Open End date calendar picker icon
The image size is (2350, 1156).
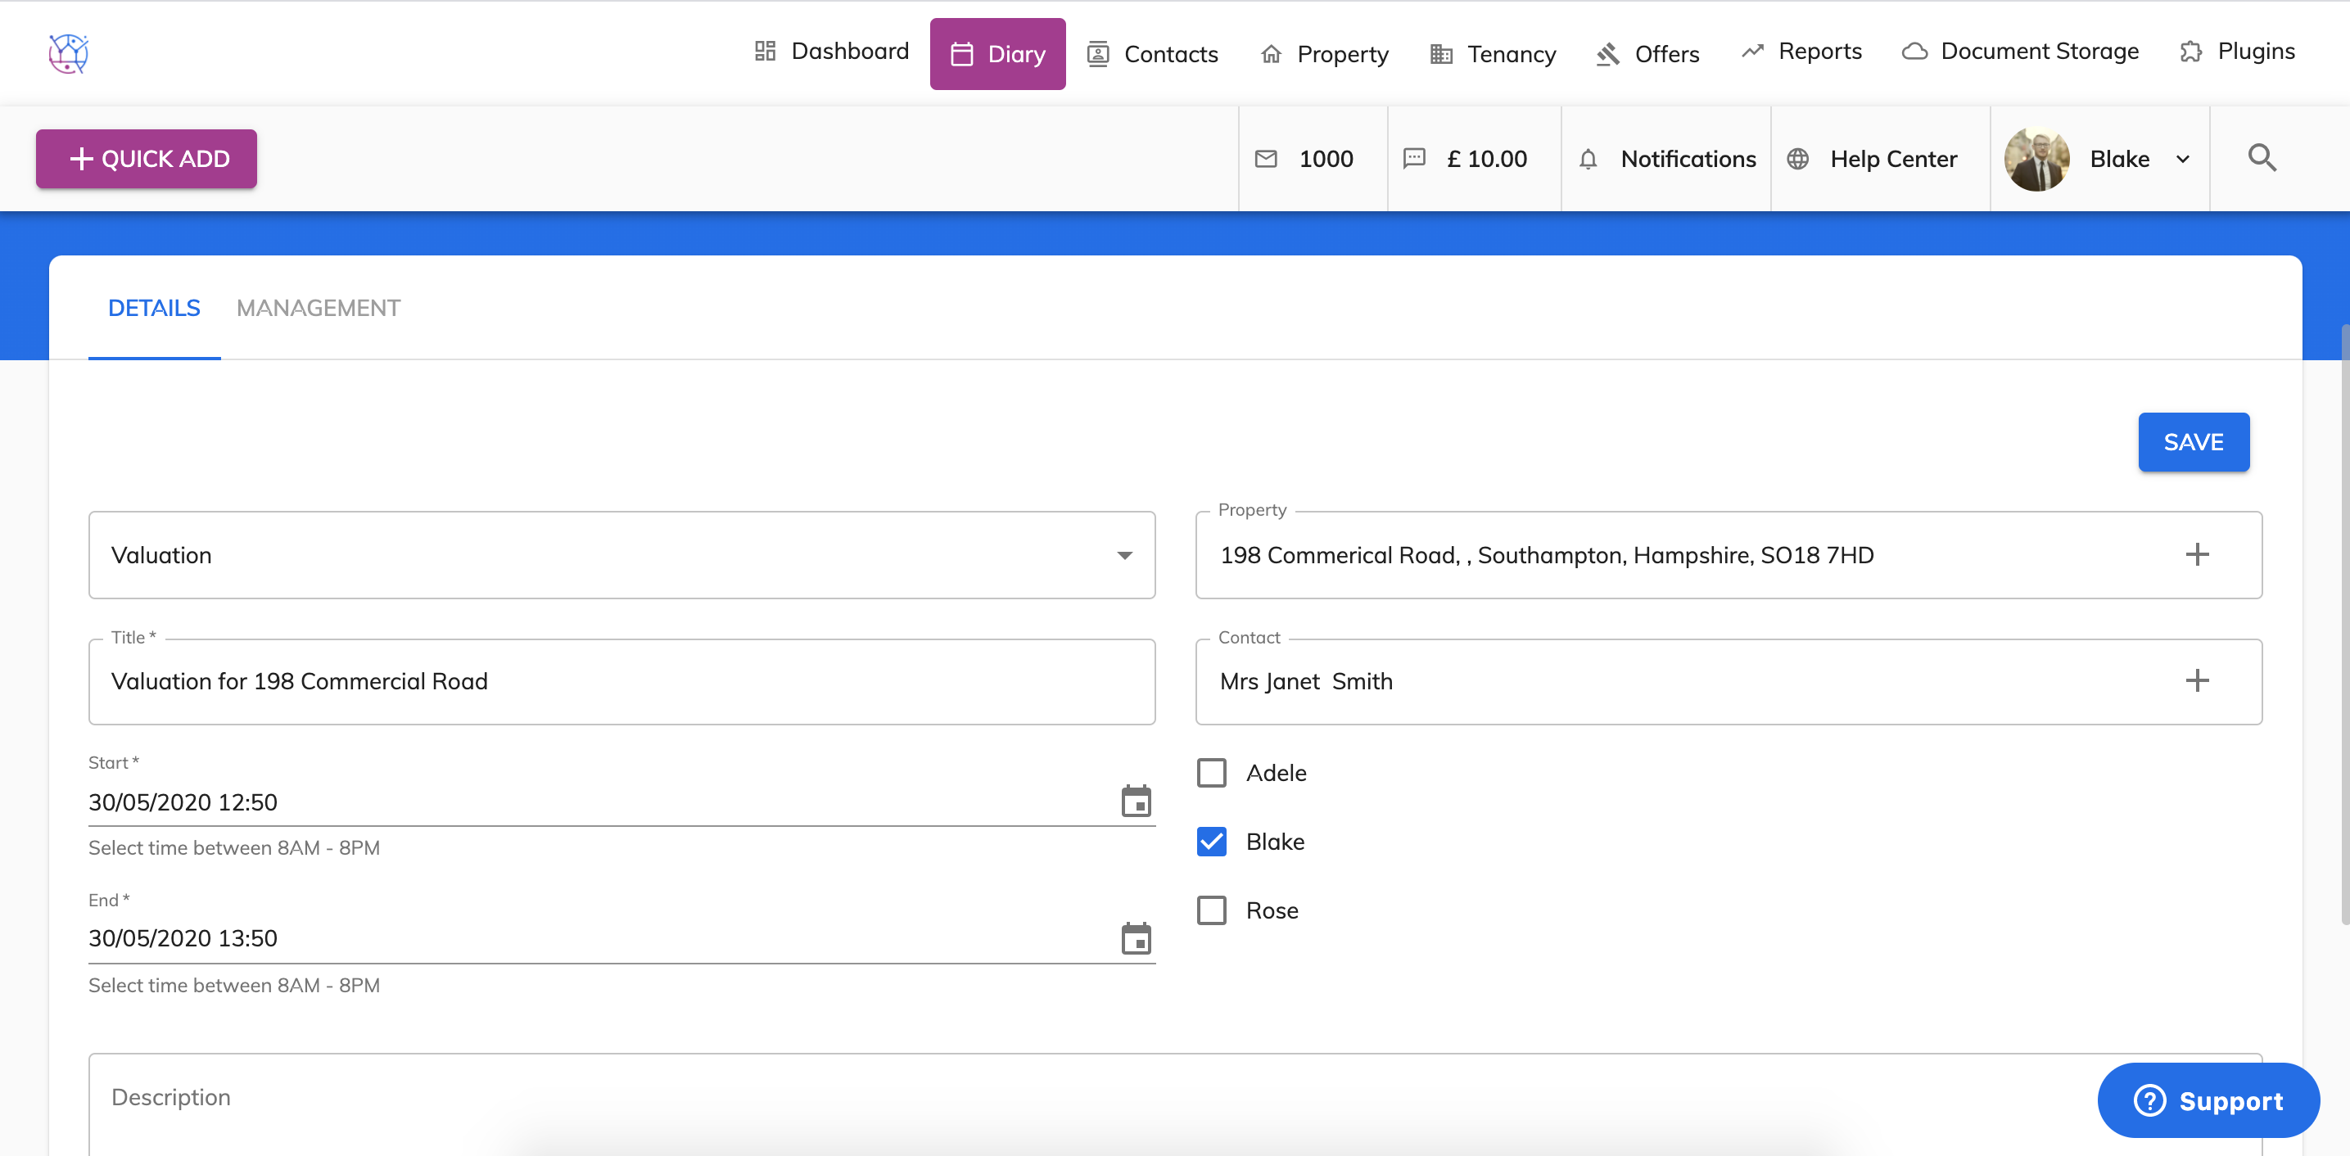[x=1136, y=938]
